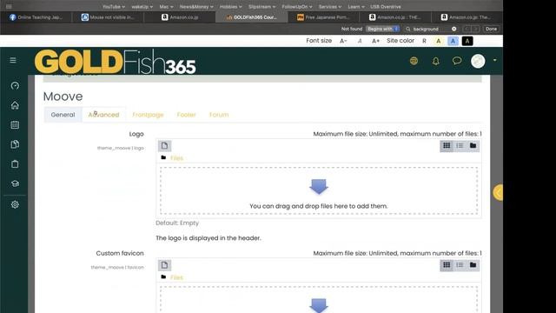Choose the yellow site color swatch
556x313 pixels.
[439, 41]
